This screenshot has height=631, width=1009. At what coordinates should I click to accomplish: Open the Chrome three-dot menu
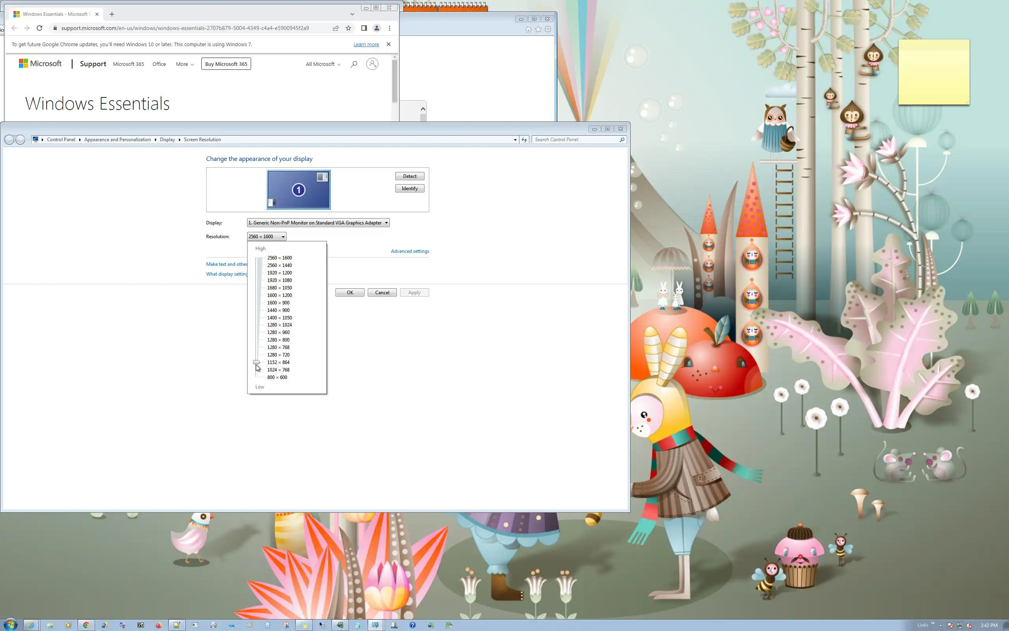(389, 28)
